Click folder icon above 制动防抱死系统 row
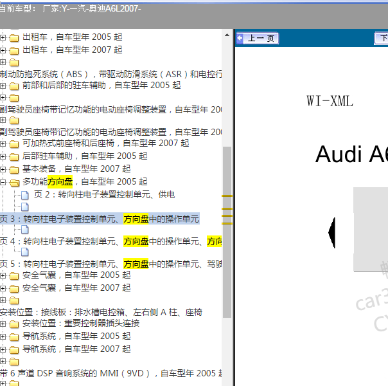The height and width of the screenshot is (386, 388). coord(14,62)
